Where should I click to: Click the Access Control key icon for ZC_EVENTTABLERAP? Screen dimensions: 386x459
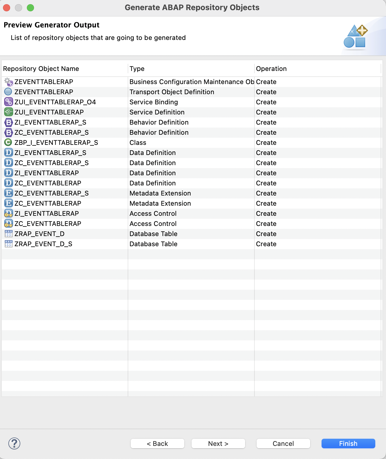(x=9, y=224)
